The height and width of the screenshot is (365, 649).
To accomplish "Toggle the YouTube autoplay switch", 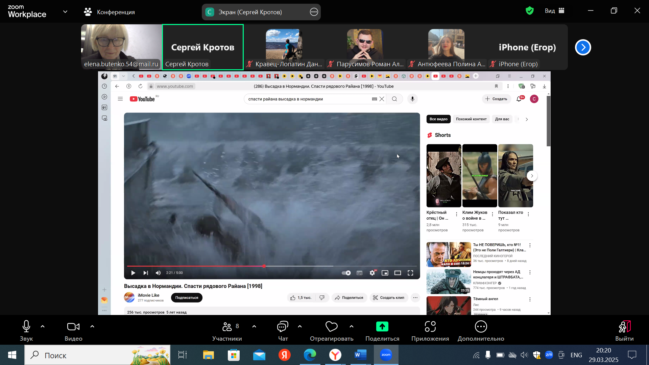I will pyautogui.click(x=346, y=273).
